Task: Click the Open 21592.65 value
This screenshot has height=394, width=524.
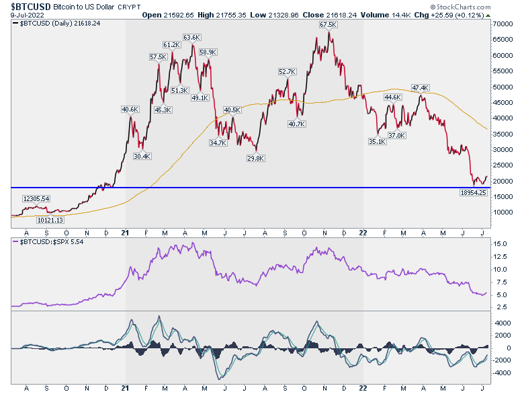Action: pyautogui.click(x=168, y=15)
